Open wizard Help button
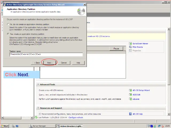This screenshot has width=171, height=128. point(78,63)
